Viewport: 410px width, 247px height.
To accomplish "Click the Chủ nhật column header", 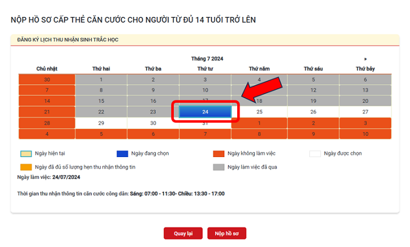I will (x=47, y=69).
